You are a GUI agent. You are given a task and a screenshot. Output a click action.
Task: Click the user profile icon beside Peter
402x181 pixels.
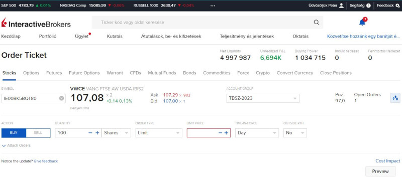coord(341,6)
